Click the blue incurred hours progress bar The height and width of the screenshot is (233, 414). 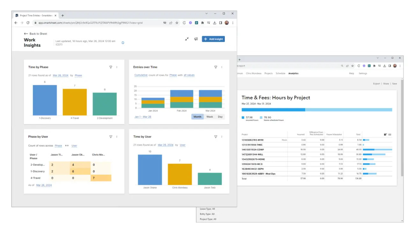pos(273,110)
